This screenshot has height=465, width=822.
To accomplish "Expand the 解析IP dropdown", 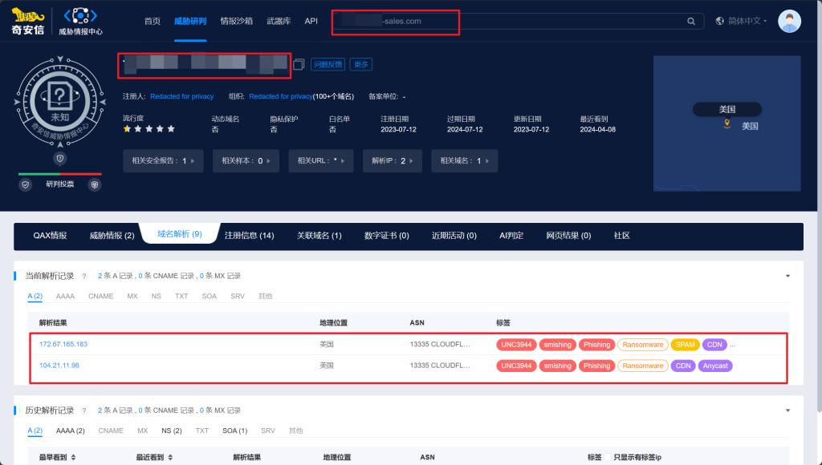I will [x=413, y=161].
